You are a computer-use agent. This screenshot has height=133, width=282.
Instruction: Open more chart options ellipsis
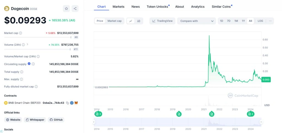[x=270, y=21]
